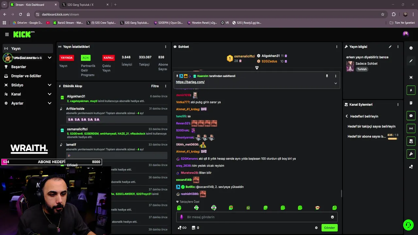
Task: Click the three-dots cluster icon in right sidebar
Action: pos(411,167)
